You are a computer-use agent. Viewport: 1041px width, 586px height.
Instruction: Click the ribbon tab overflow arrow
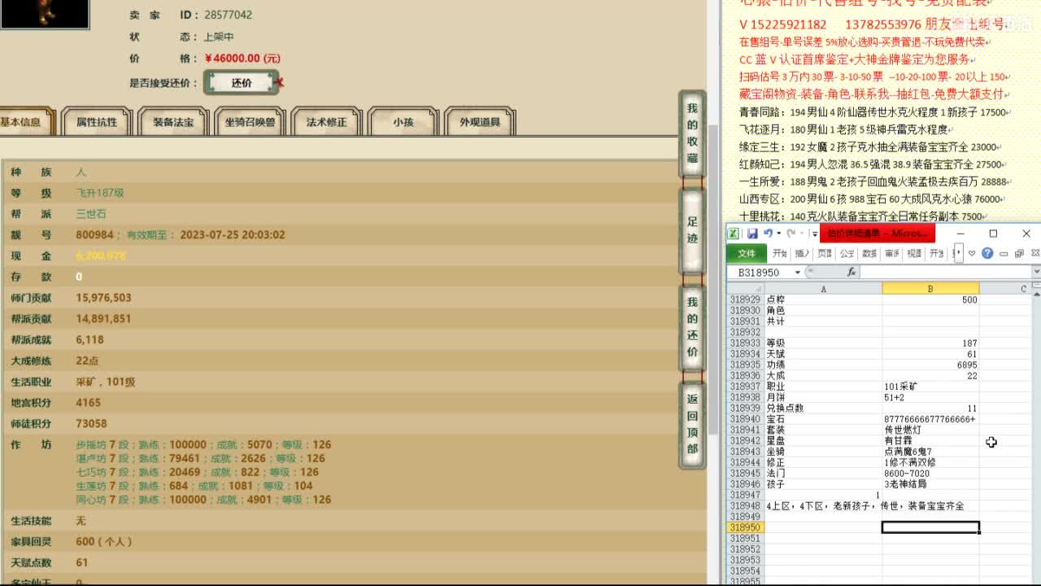pos(958,252)
